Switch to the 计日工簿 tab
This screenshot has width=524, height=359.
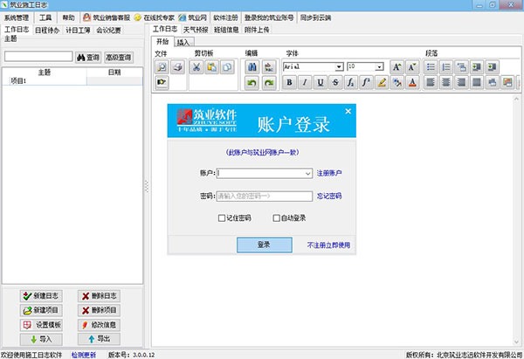click(78, 30)
